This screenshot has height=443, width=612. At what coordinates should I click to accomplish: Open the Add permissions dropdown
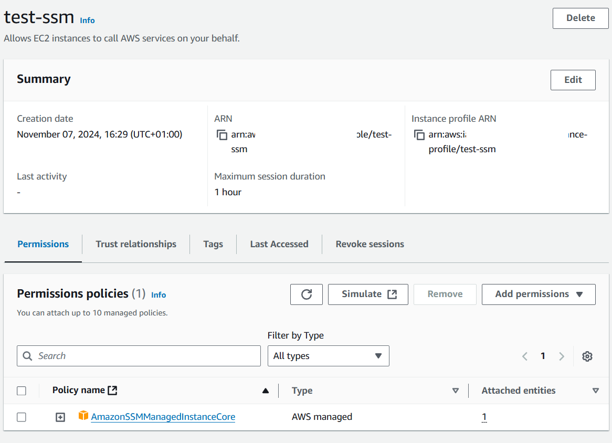tap(538, 294)
